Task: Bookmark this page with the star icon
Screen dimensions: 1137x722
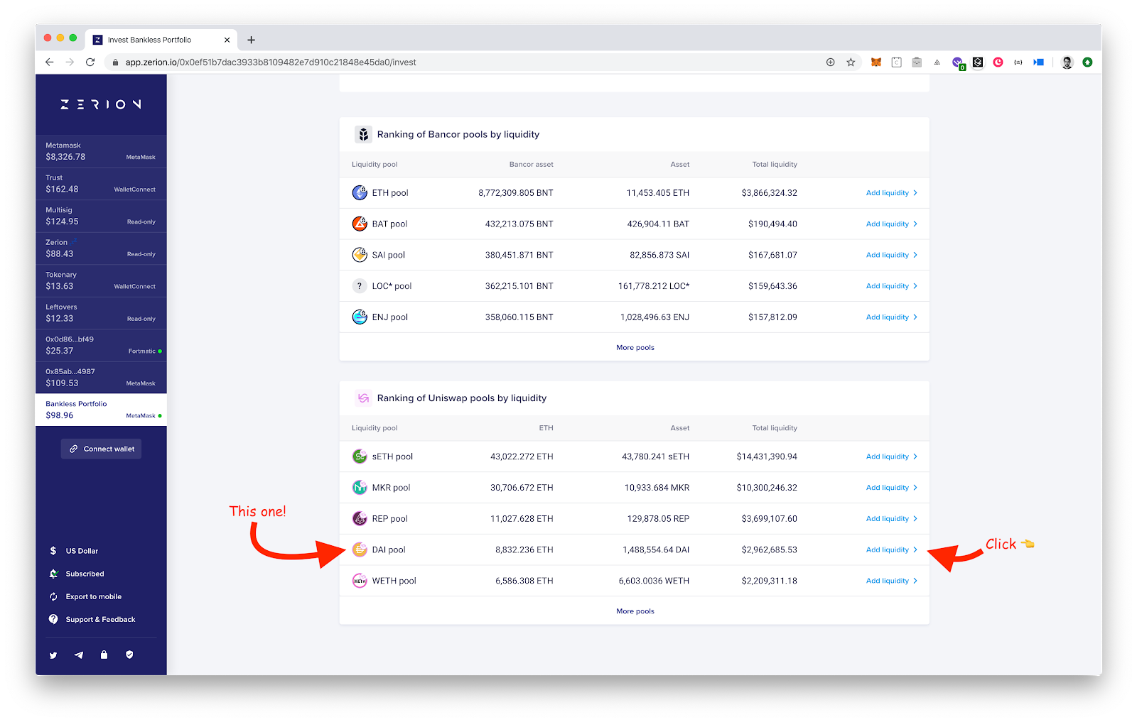Action: (851, 62)
